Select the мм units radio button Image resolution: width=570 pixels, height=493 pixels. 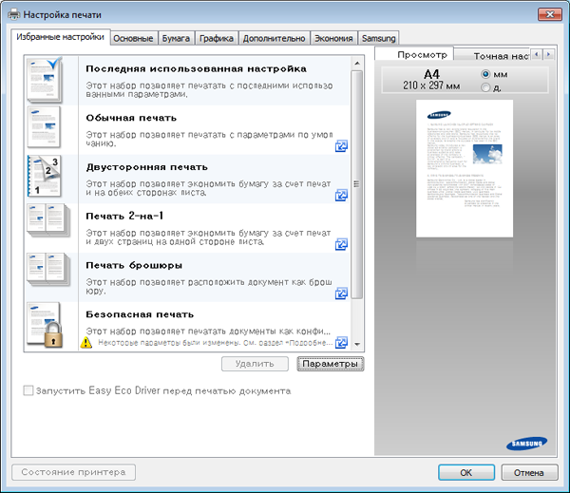coord(486,74)
